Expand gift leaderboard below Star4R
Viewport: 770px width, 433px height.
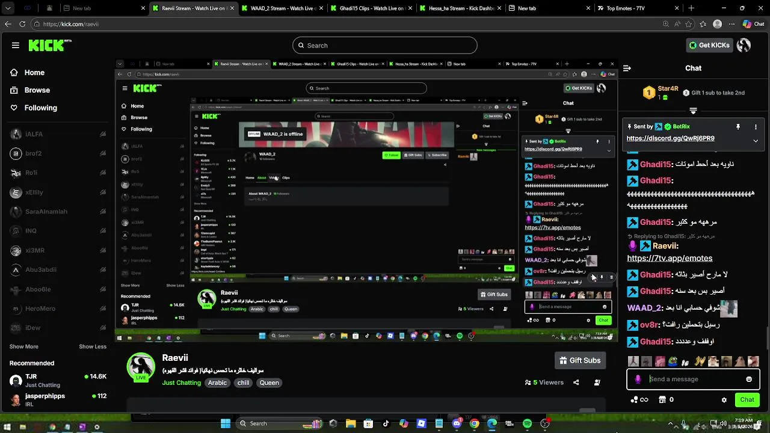(x=693, y=111)
